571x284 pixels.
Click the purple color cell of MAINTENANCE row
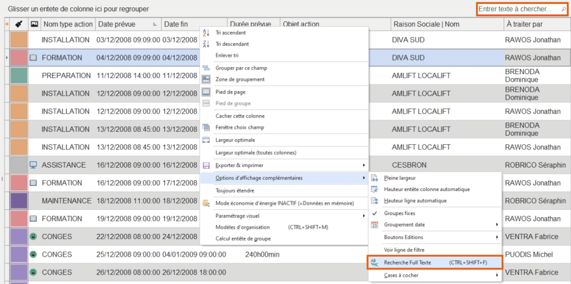click(x=19, y=200)
